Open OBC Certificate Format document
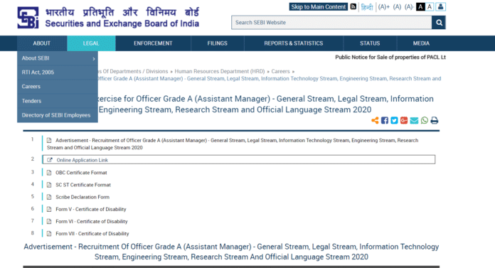This screenshot has width=495, height=268. tap(81, 173)
